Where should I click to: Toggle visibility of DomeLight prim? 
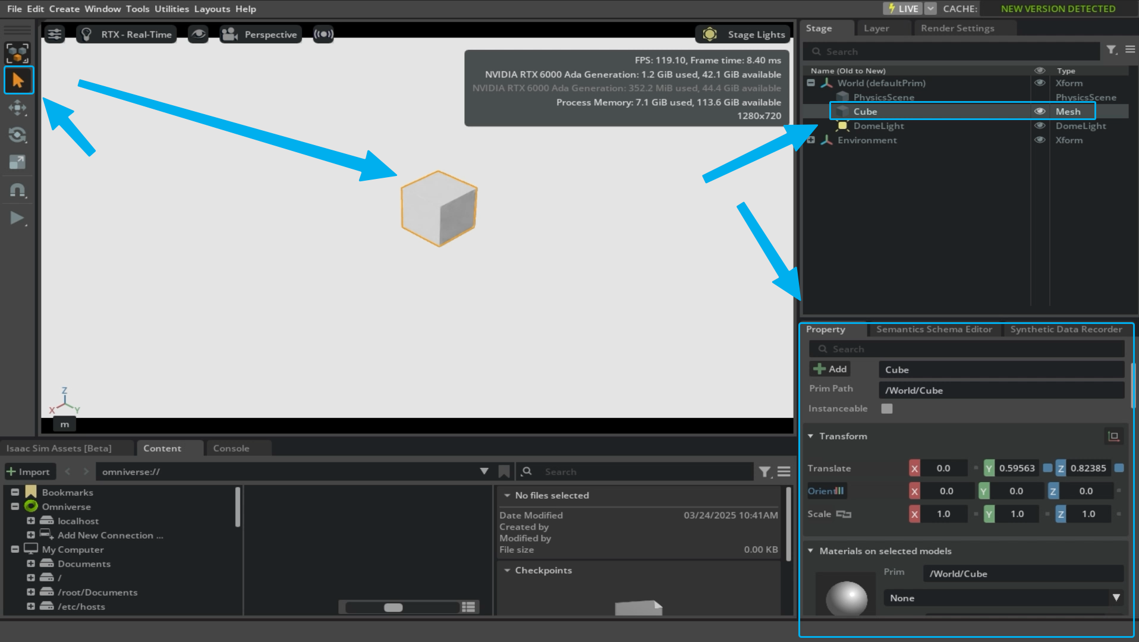[x=1040, y=126]
